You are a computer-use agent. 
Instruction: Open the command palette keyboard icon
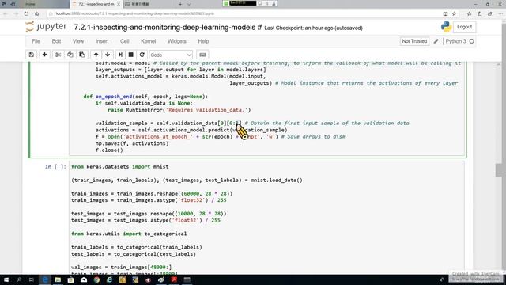(202, 55)
